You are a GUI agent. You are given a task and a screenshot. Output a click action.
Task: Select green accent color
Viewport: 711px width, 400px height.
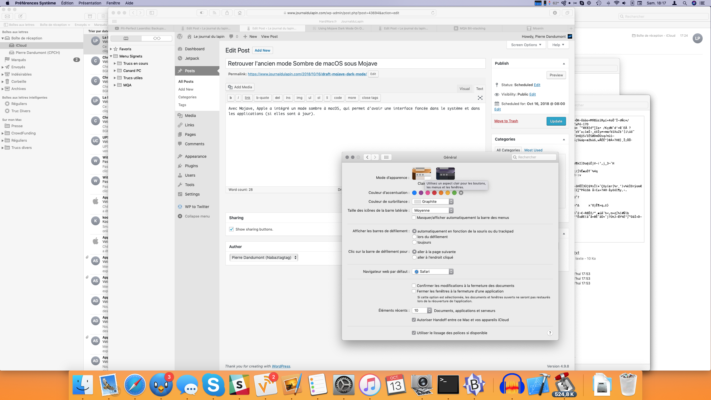454,193
